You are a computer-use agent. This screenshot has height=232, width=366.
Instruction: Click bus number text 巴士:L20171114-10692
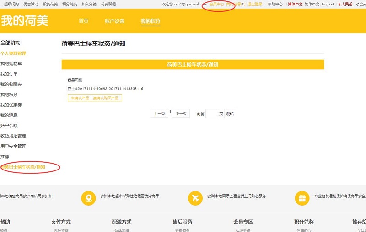[106, 88]
